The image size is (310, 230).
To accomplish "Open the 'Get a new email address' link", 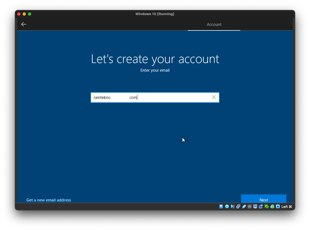I will [49, 200].
